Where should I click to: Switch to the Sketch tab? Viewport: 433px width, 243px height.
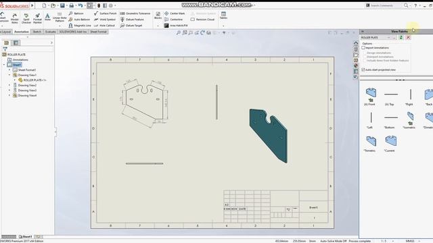tap(37, 32)
